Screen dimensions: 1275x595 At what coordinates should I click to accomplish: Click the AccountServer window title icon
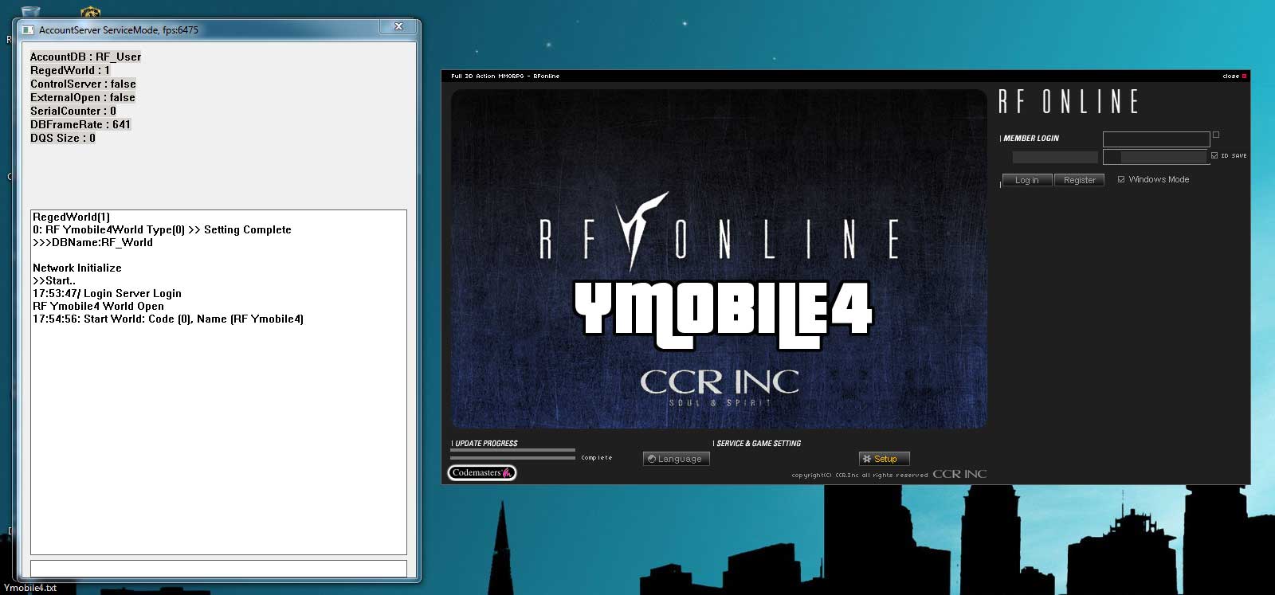pyautogui.click(x=28, y=29)
